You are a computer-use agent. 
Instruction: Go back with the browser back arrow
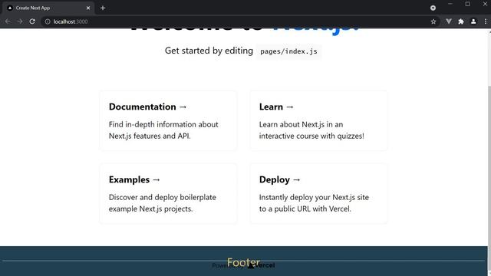[x=8, y=21]
